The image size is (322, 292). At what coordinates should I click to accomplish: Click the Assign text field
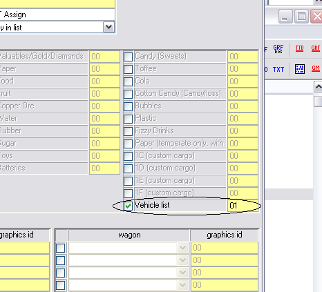[x=57, y=14]
